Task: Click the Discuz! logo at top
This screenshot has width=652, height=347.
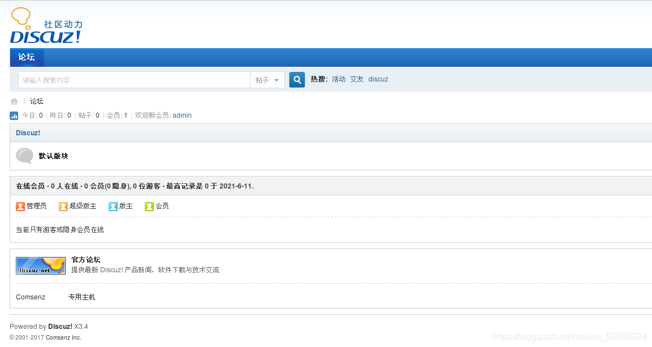Action: click(46, 26)
